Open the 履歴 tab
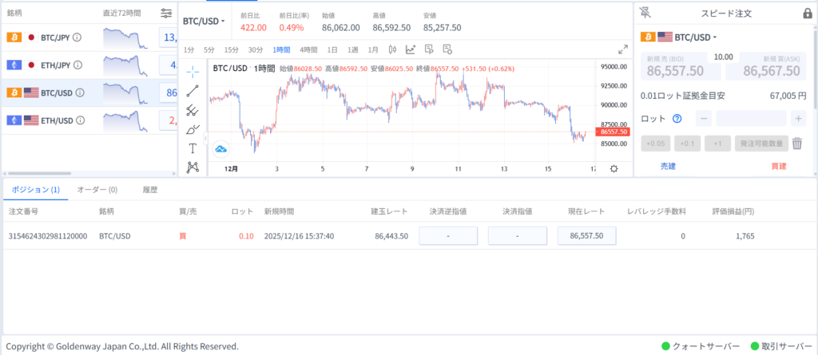 (x=149, y=190)
